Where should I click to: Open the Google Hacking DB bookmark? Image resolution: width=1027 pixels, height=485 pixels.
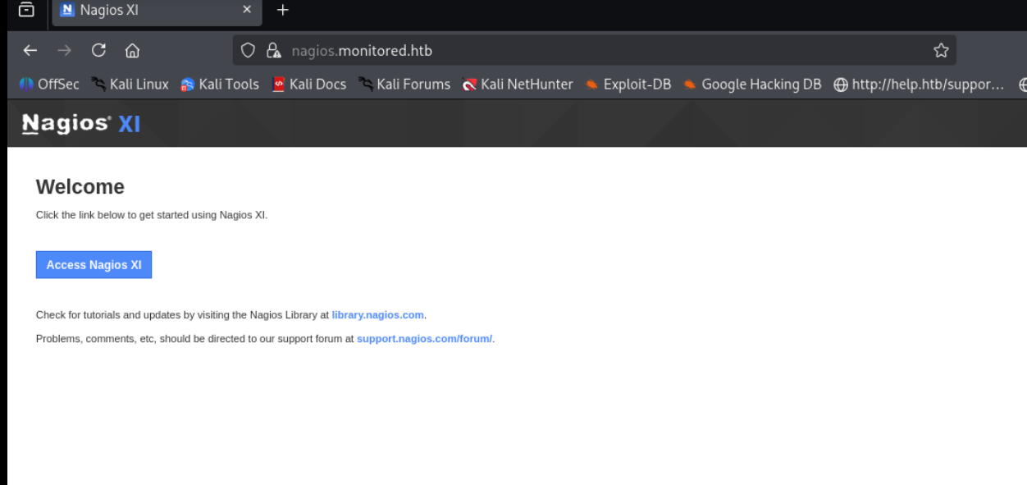[x=752, y=85]
